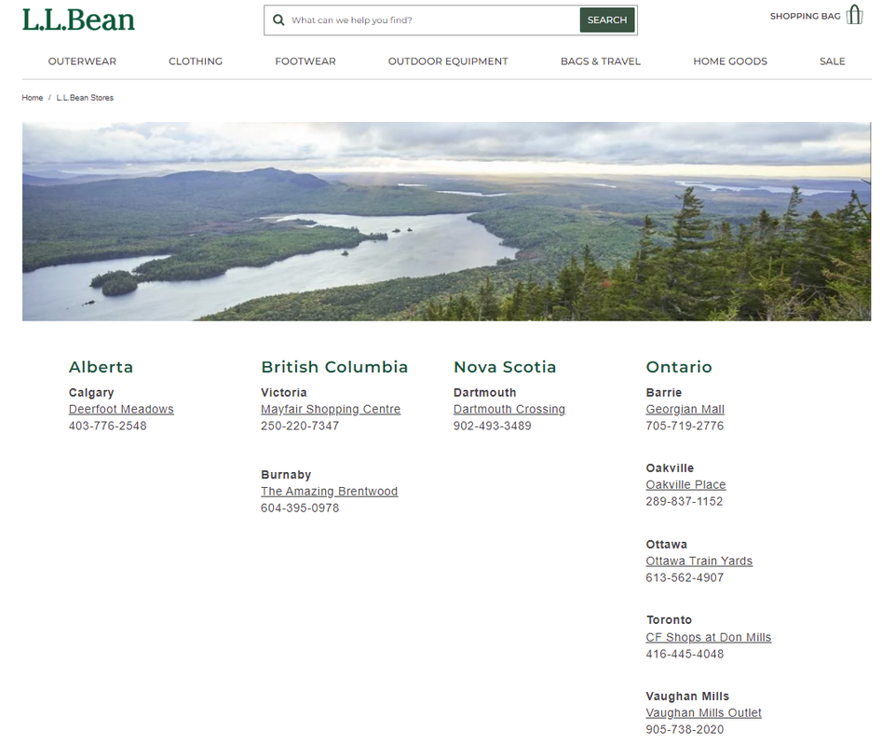Image resolution: width=882 pixels, height=745 pixels.
Task: Open the Georgian Mall store link
Action: coord(685,410)
